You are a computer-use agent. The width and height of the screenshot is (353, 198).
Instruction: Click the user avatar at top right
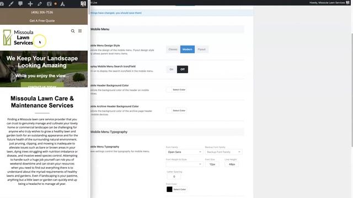pyautogui.click(x=348, y=2)
